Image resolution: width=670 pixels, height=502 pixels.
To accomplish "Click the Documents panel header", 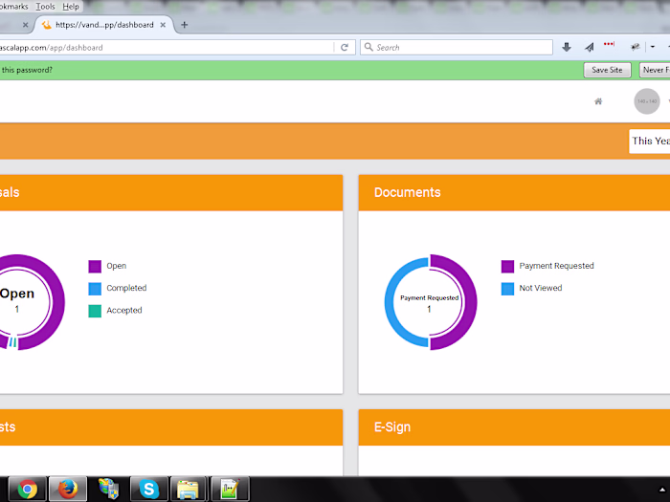I will 514,192.
